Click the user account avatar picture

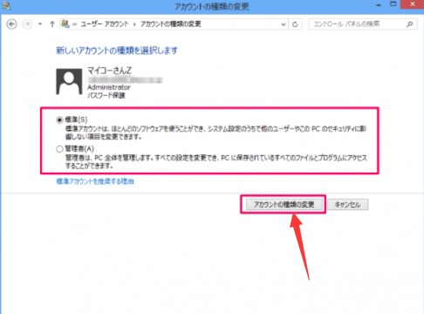pos(69,82)
